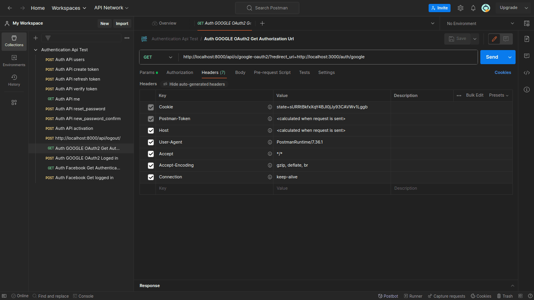Switch to edit mode pencil icon
Viewport: 534px width, 300px height.
point(494,39)
